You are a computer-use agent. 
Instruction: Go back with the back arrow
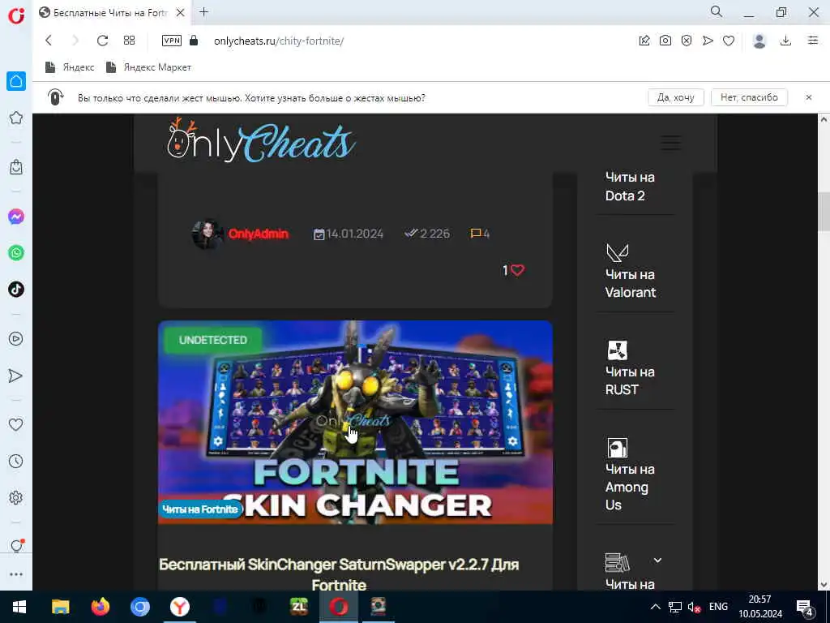(49, 41)
